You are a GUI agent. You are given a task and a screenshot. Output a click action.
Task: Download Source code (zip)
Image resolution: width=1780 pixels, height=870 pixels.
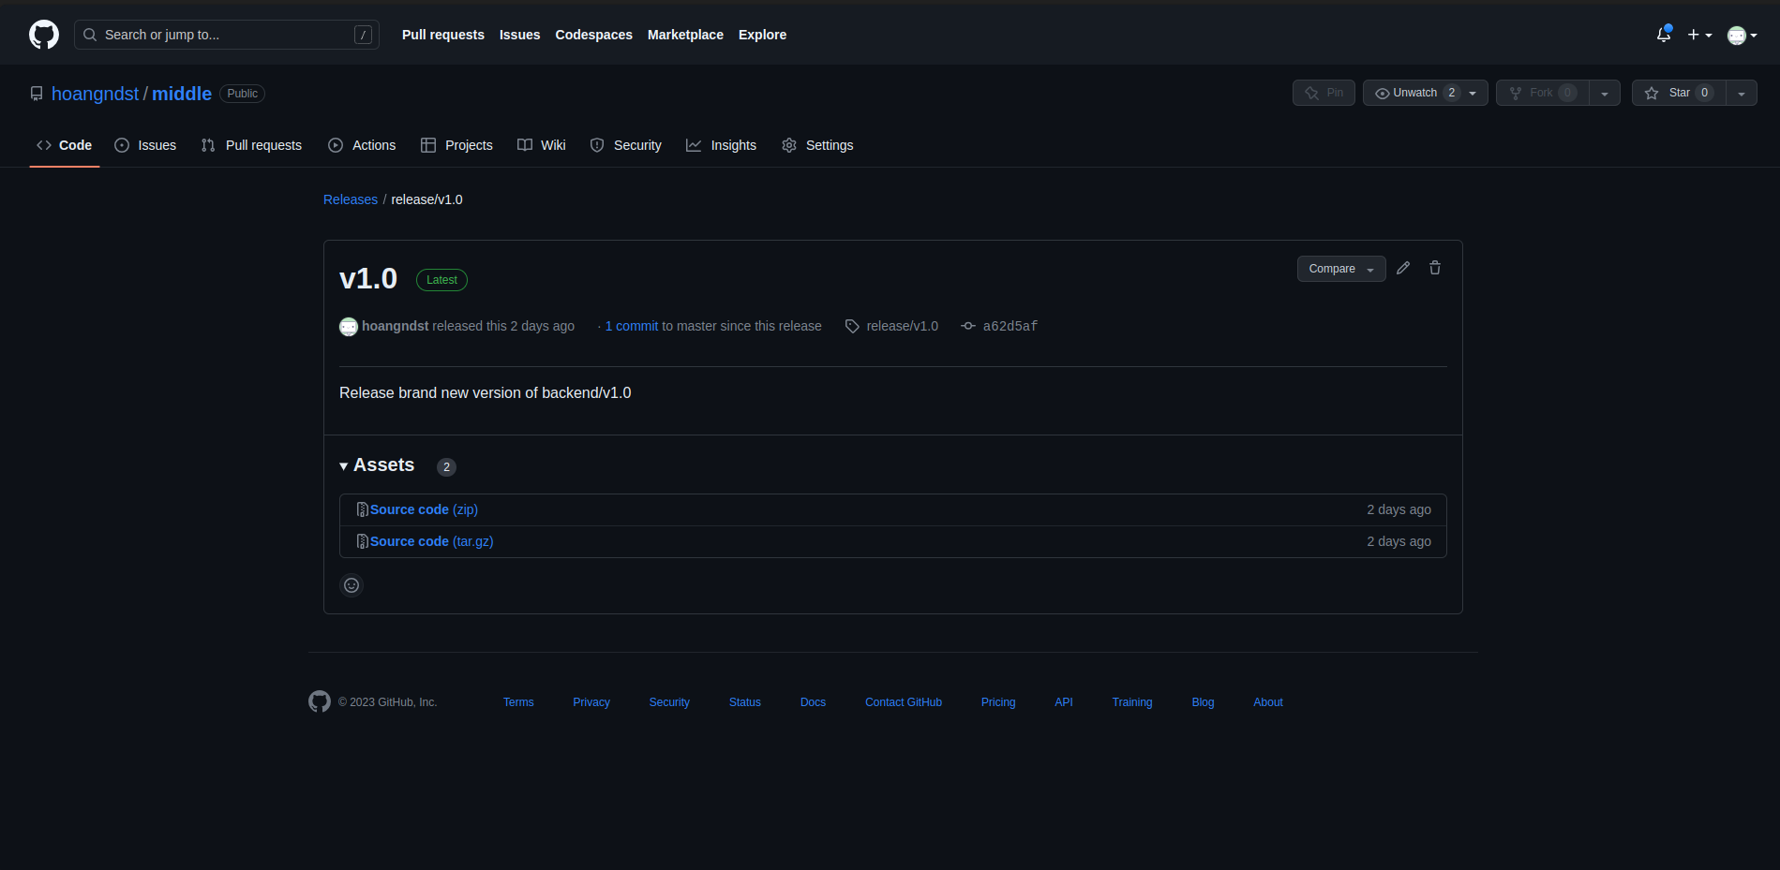(424, 509)
